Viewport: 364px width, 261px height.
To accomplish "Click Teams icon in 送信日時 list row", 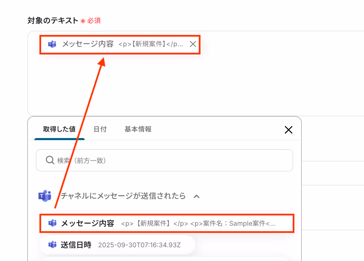I will 52,245.
